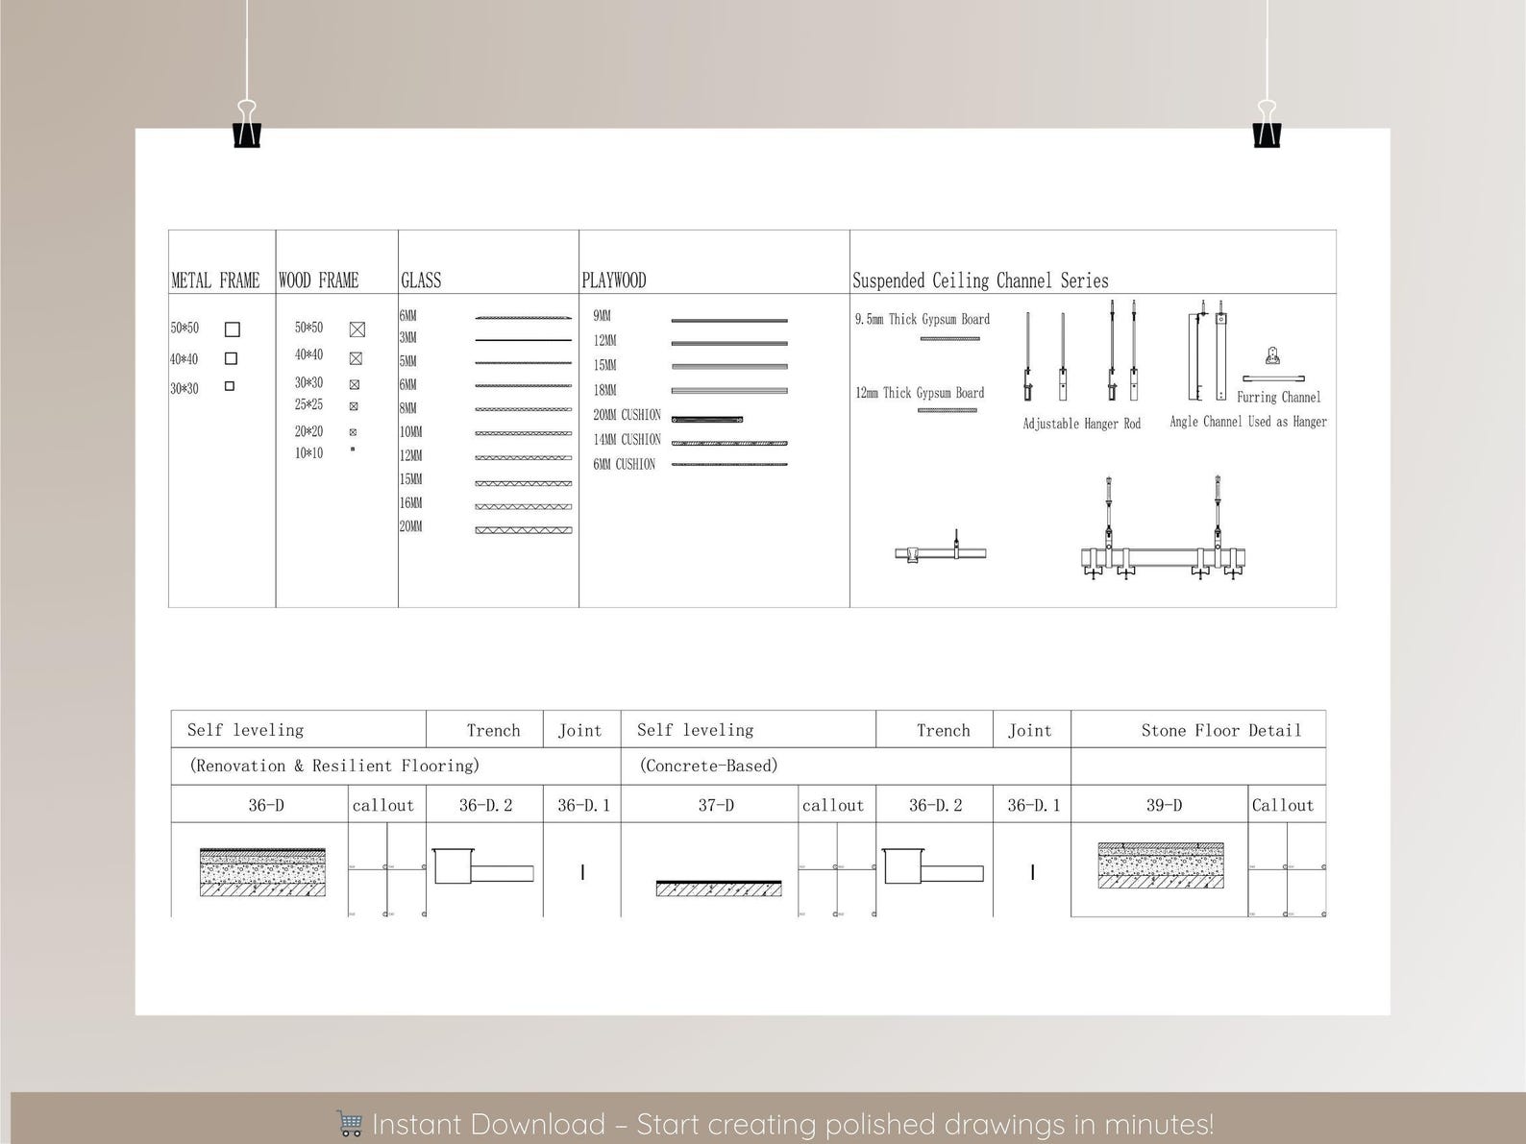1526x1144 pixels.
Task: Click the 'Adjustable Hanger Rod' label
Action: coord(1082,424)
